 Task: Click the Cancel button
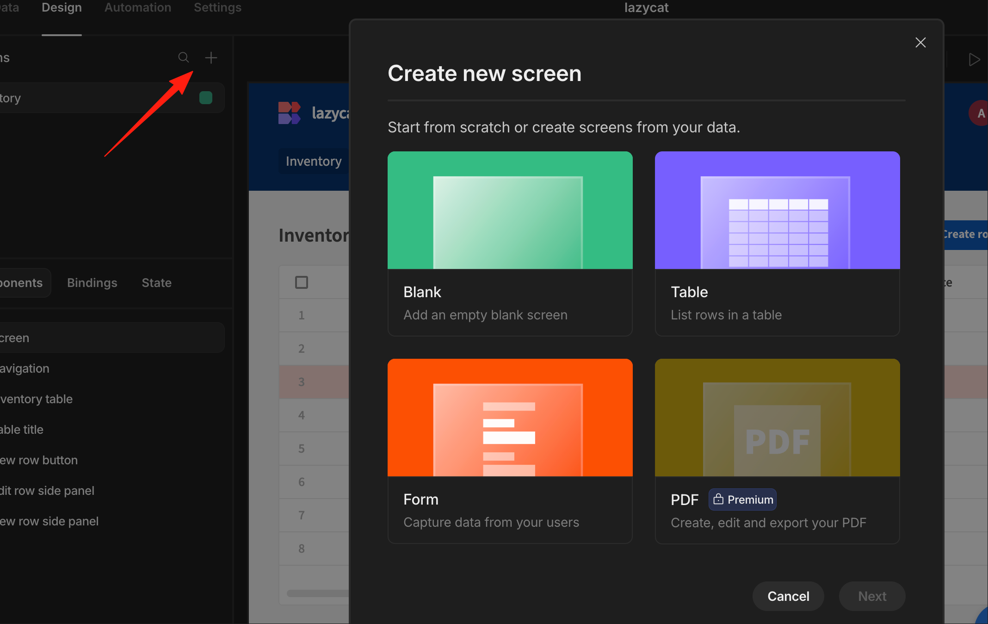[788, 596]
